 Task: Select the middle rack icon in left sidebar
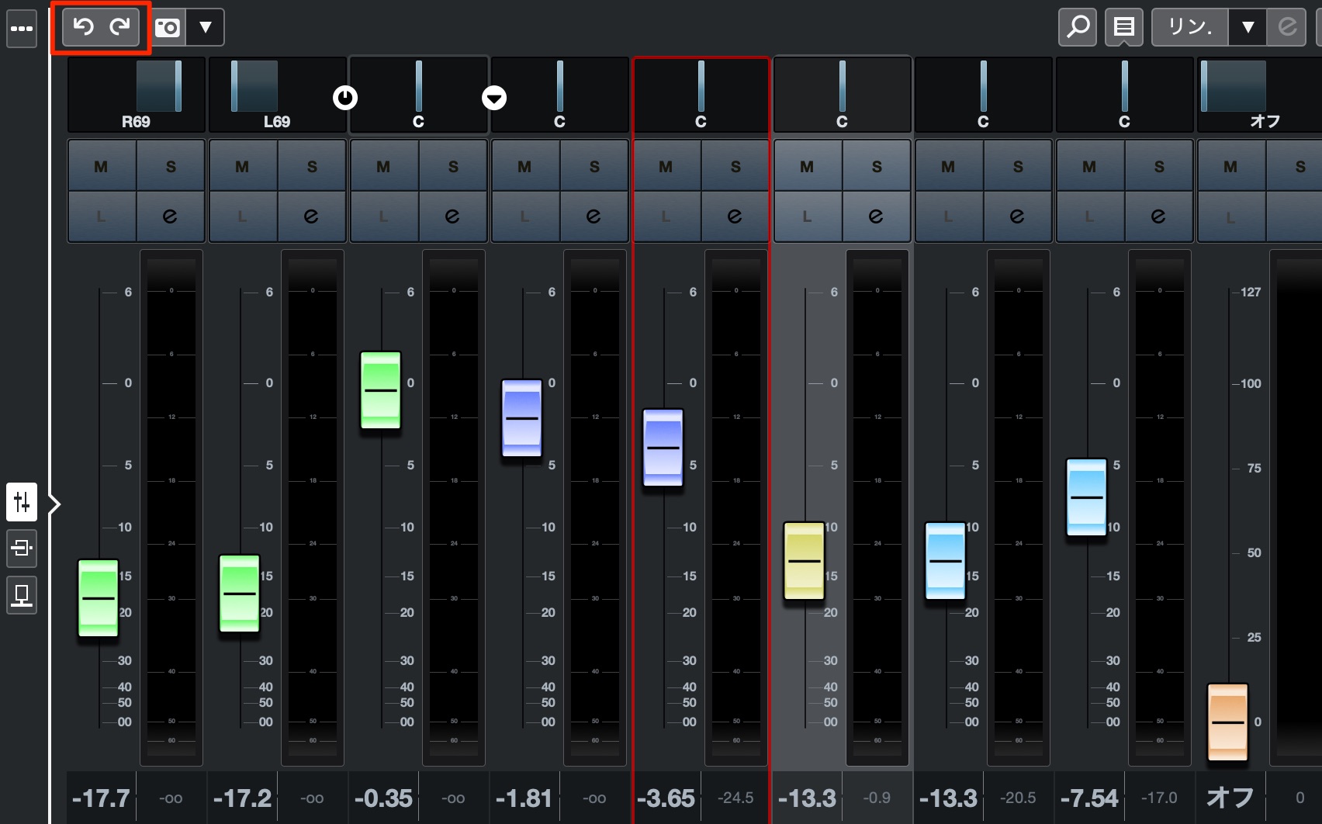[x=22, y=549]
